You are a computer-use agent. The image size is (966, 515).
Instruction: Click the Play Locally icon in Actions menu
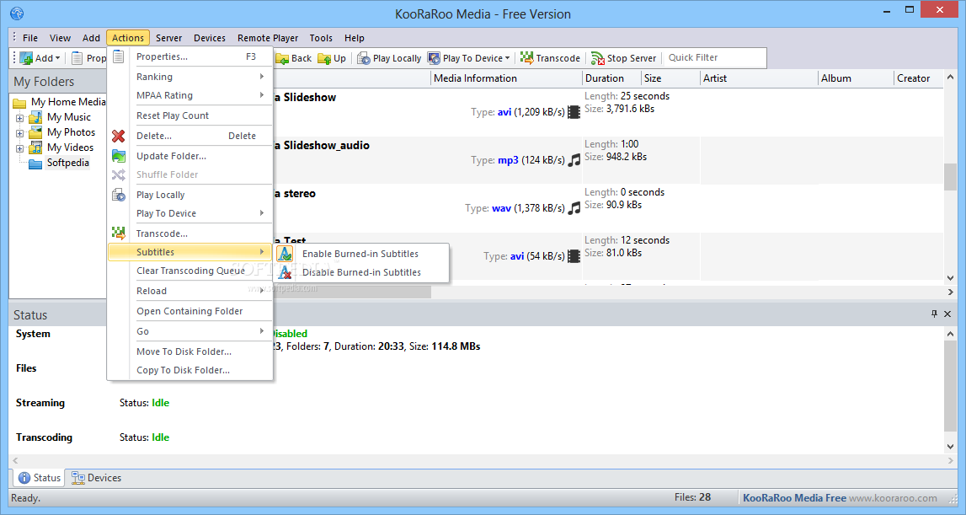click(118, 196)
